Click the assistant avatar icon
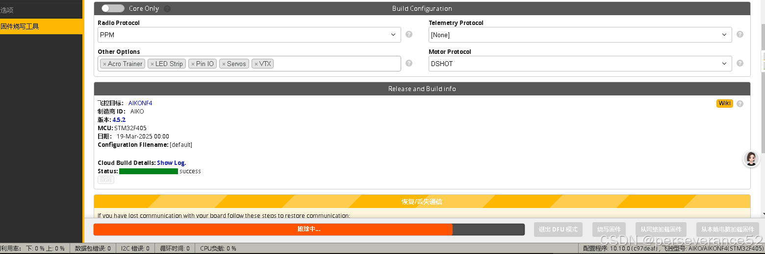The image size is (765, 254). (751, 159)
